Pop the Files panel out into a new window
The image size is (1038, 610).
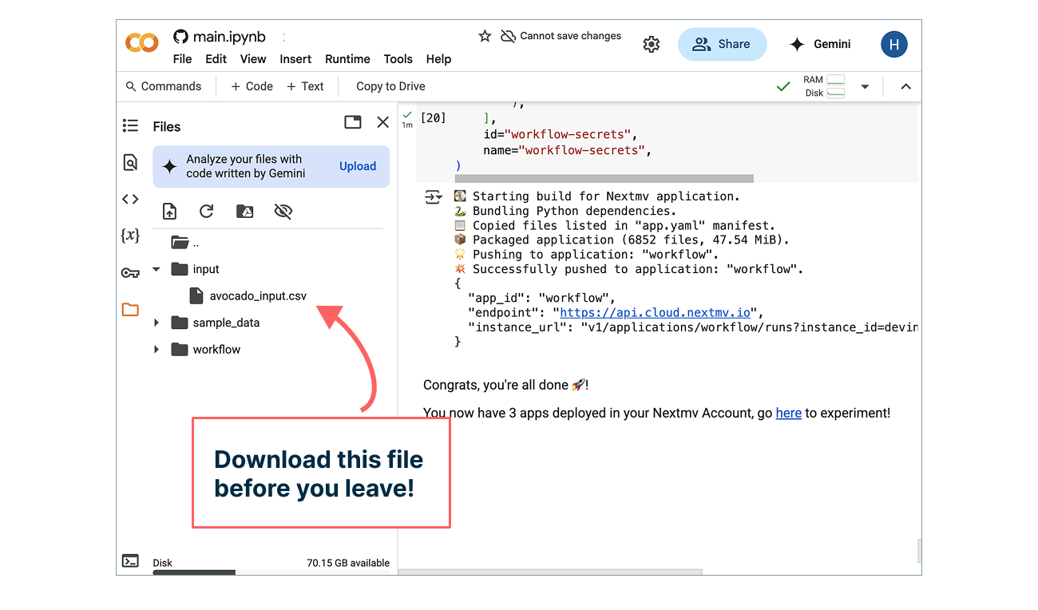coord(353,122)
